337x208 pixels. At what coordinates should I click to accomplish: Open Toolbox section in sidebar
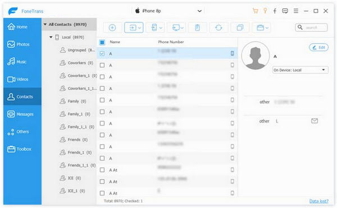tap(22, 149)
